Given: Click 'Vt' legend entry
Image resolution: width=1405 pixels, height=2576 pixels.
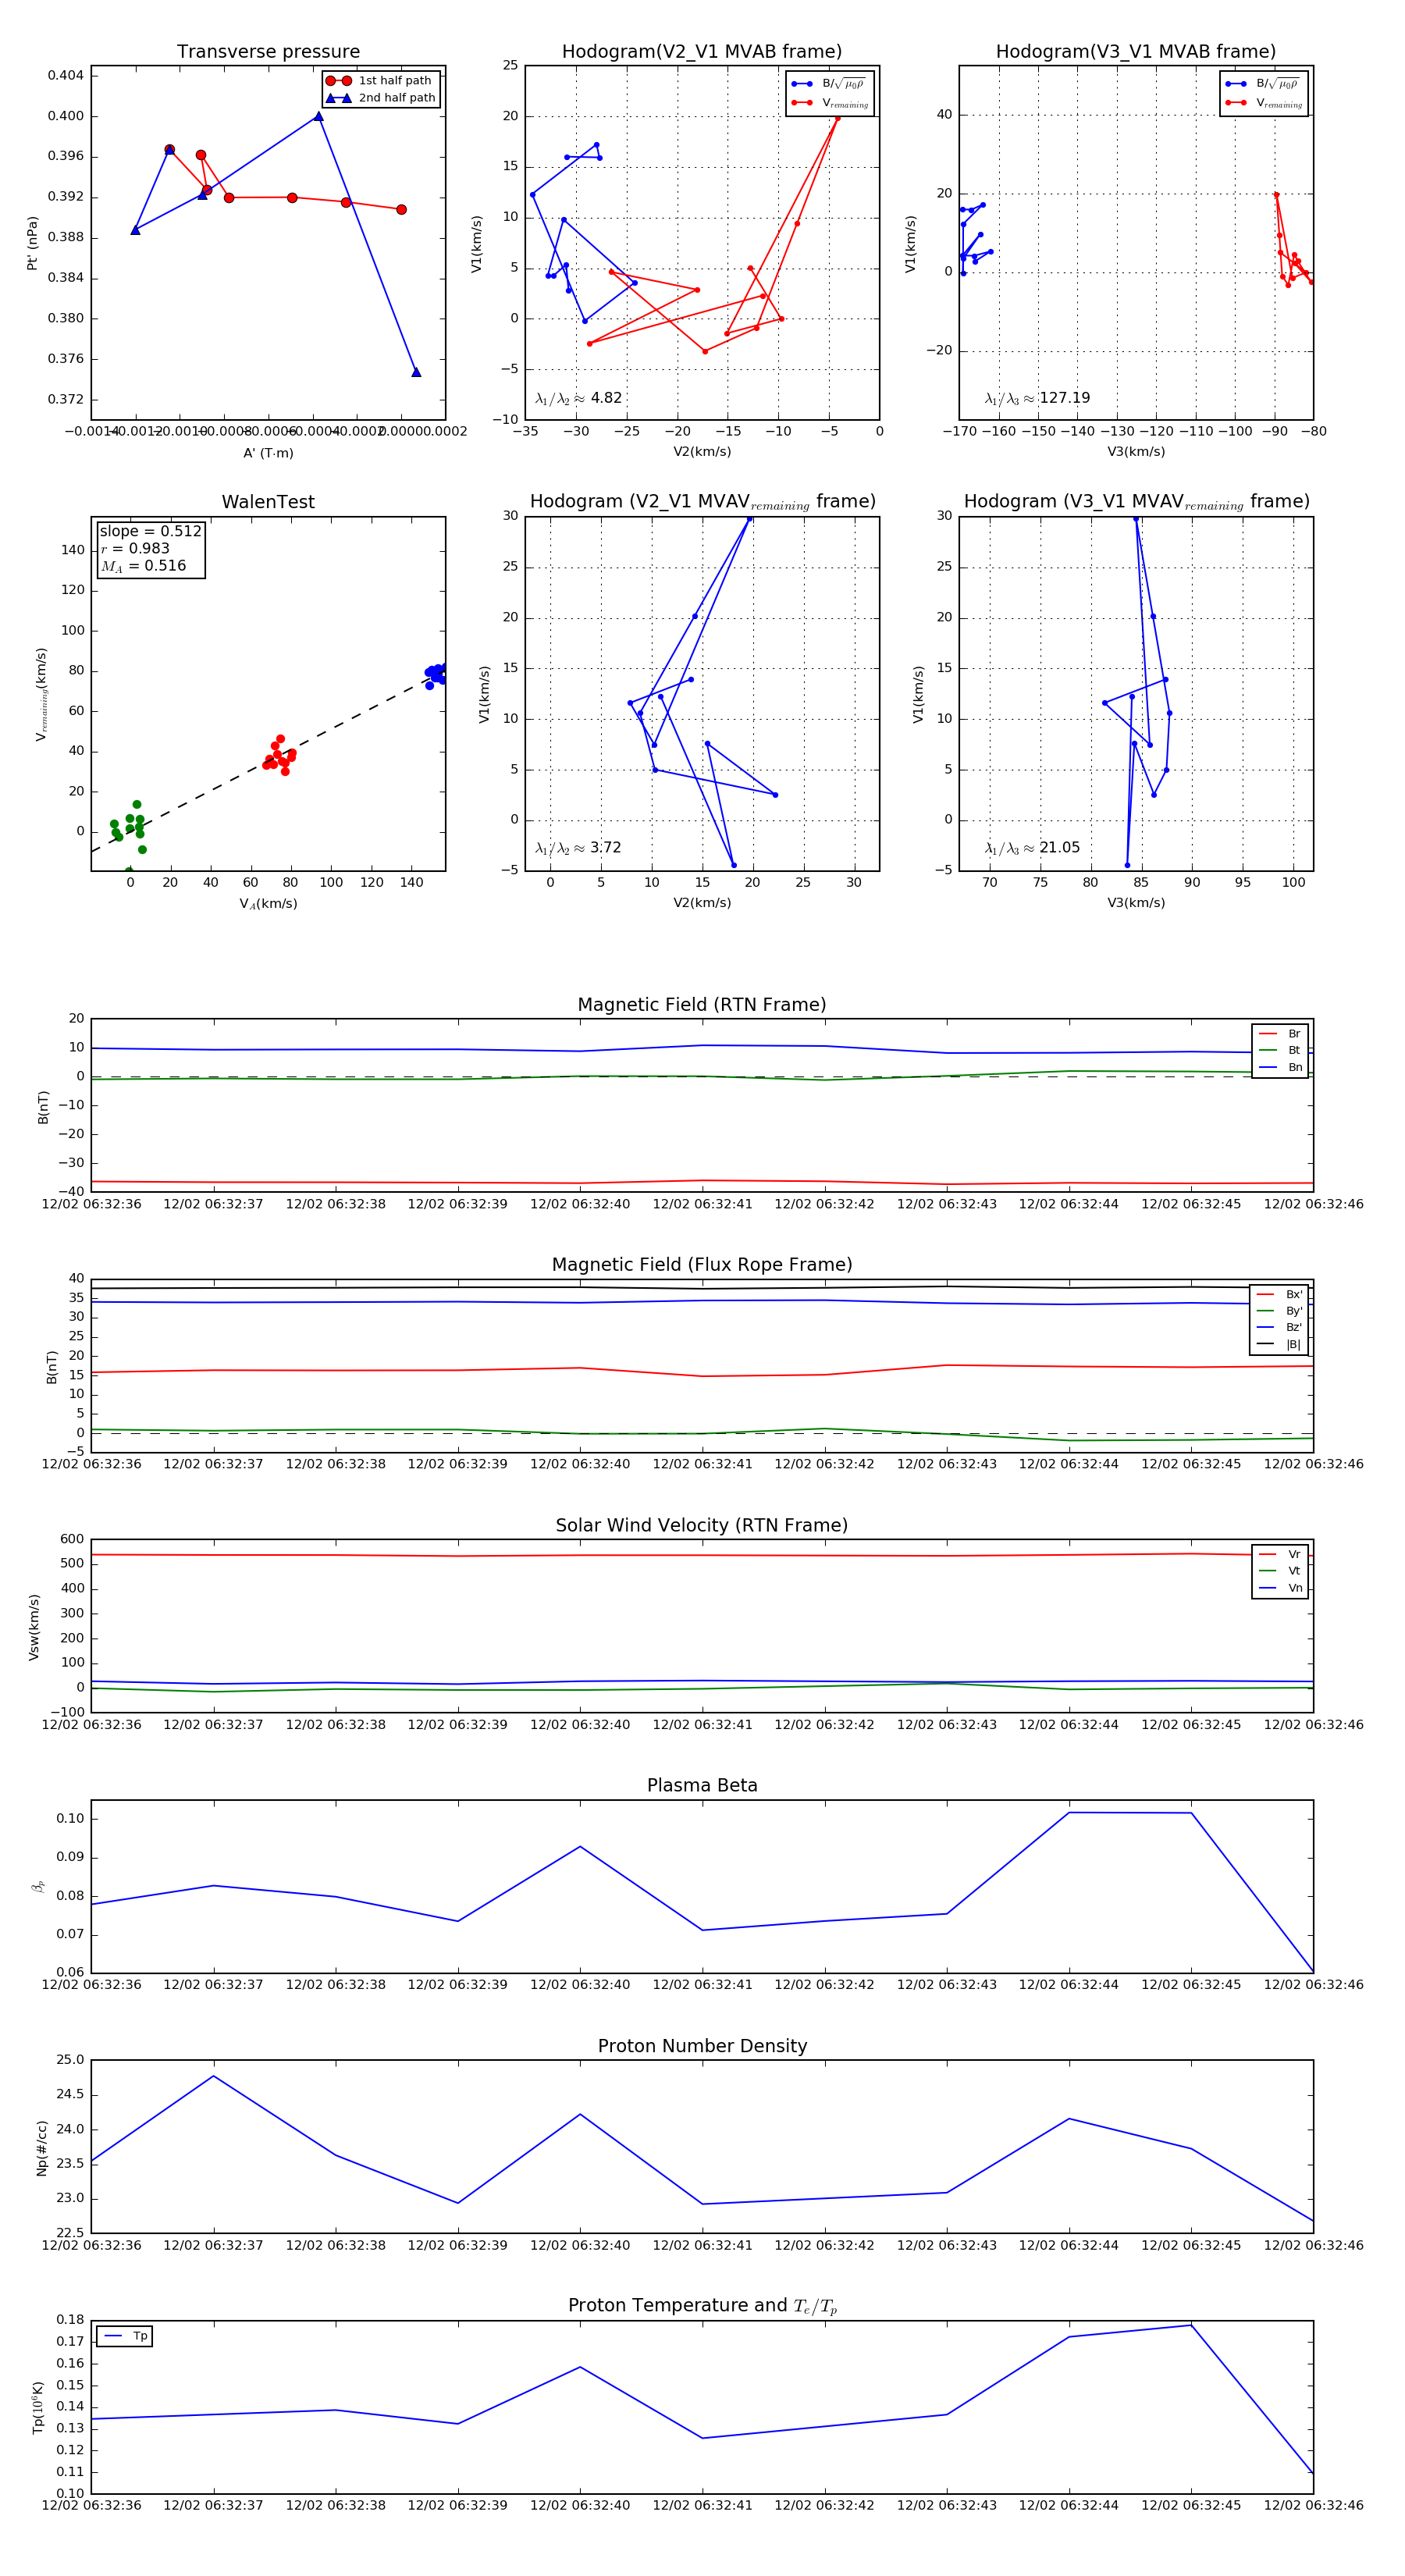Looking at the screenshot, I should click(1280, 1571).
